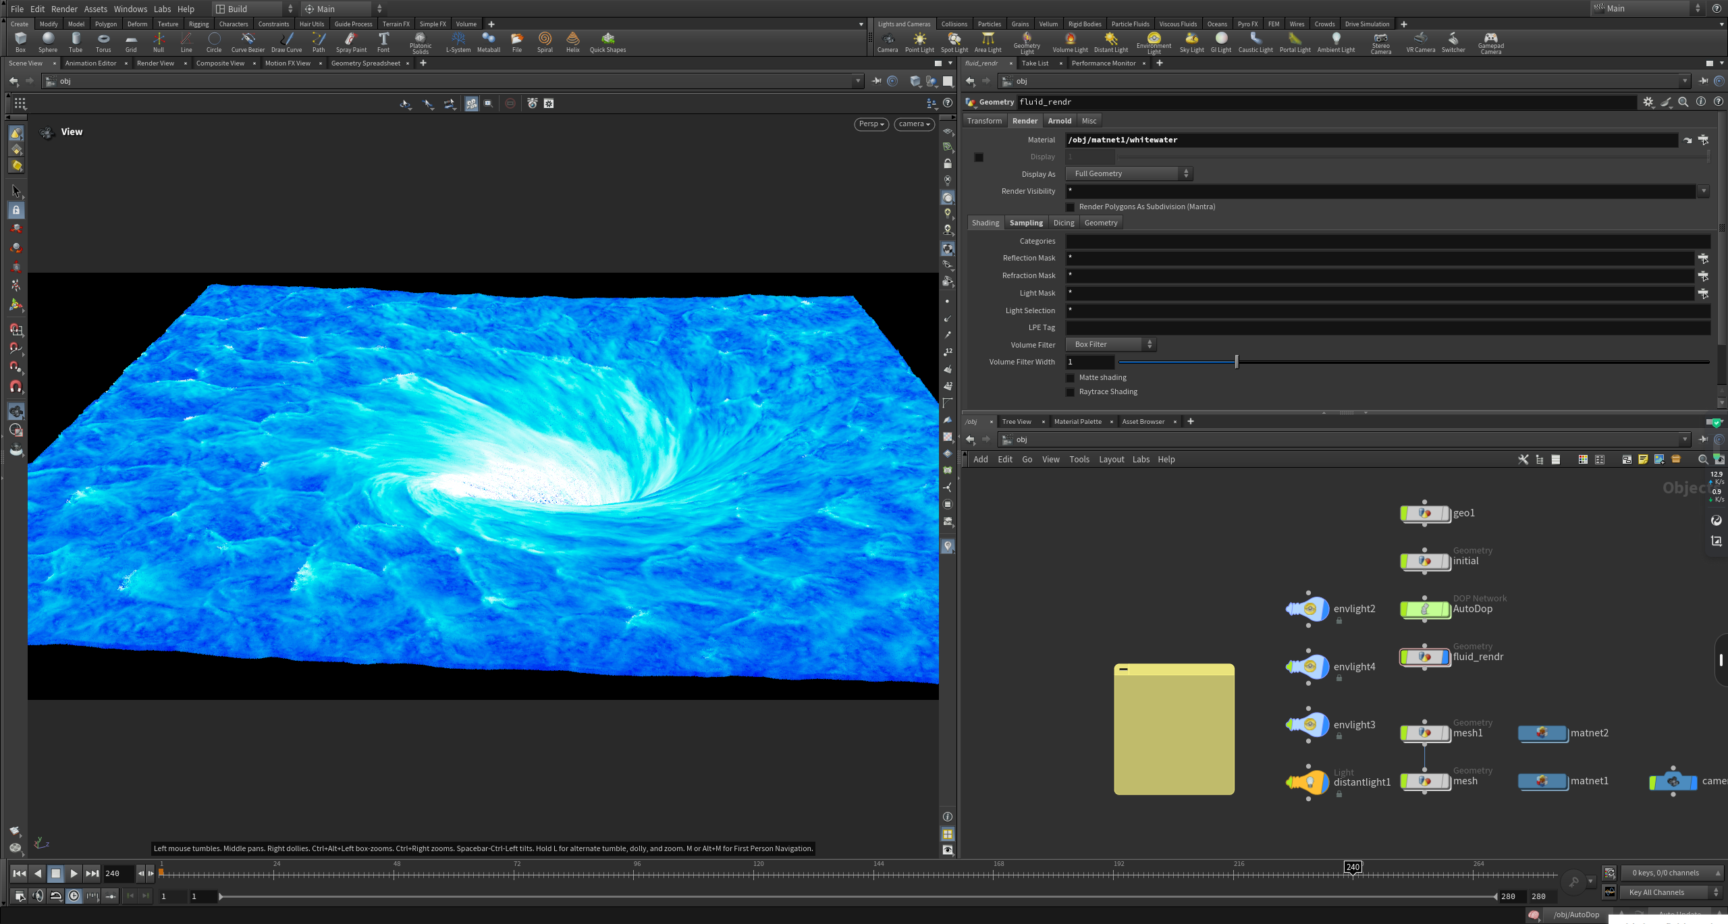Expand the Volume Filter Box Filter dropdown

coord(1110,345)
